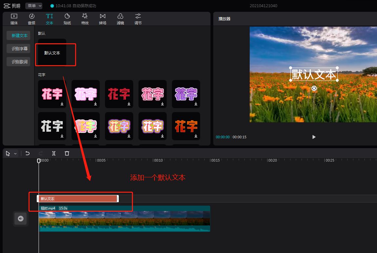Click the project name 202104121040

tap(263, 6)
